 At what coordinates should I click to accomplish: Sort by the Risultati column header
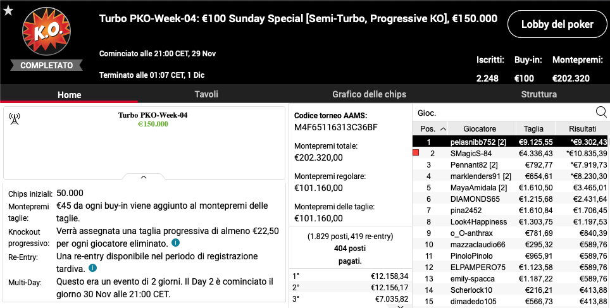tap(582, 129)
